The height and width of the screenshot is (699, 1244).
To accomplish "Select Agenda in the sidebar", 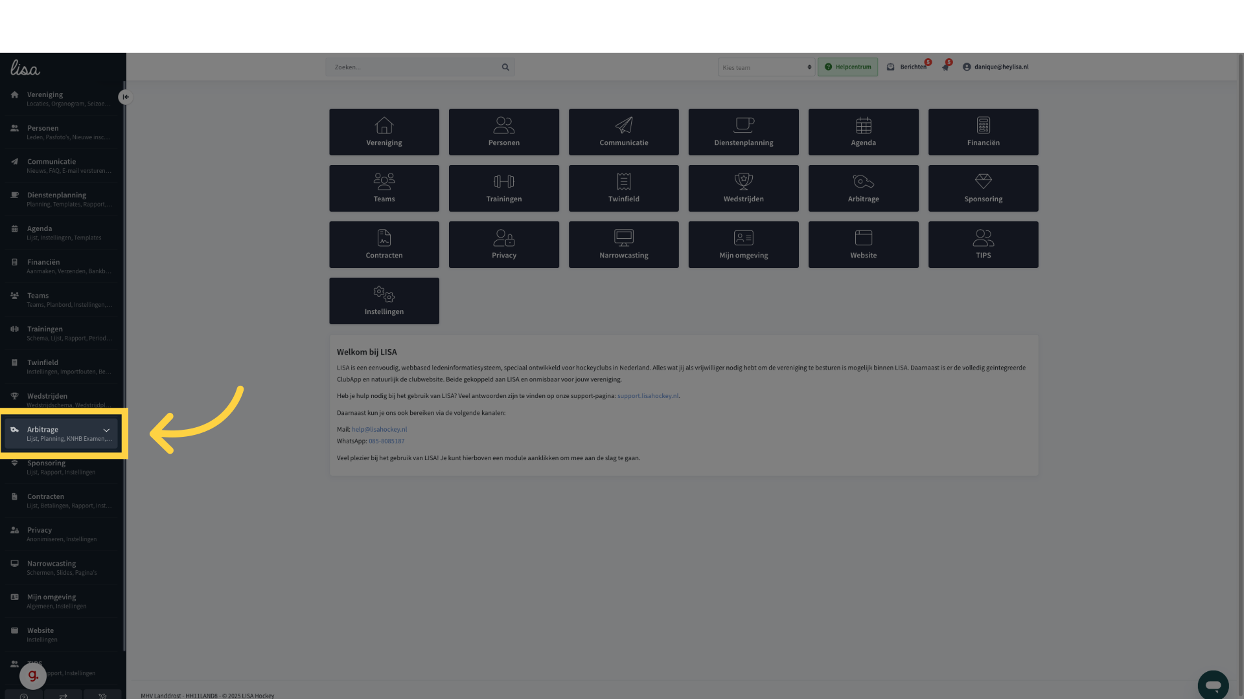I will point(62,233).
